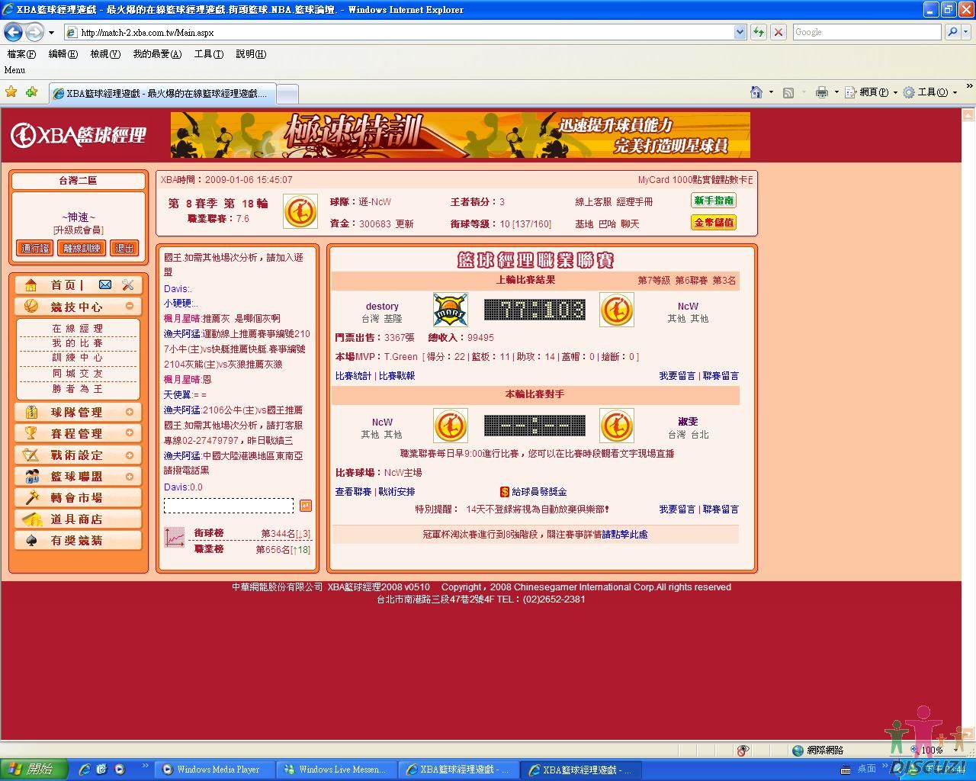The image size is (976, 781).
Task: Click the chat message input box
Action: 229,506
